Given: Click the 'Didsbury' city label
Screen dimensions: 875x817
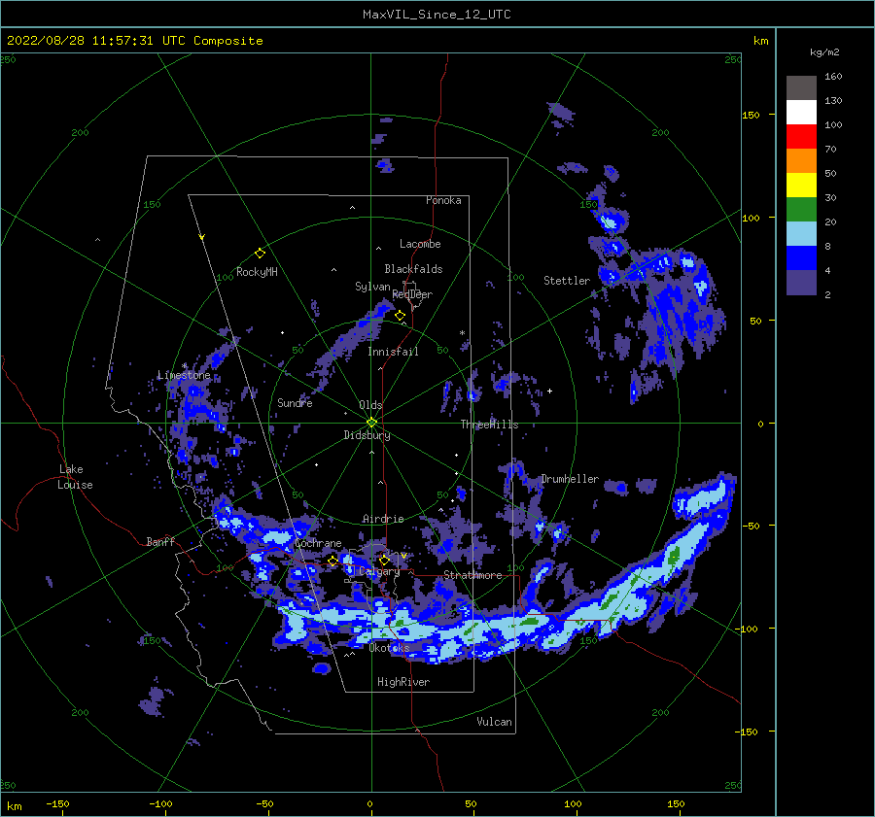Looking at the screenshot, I should point(367,435).
